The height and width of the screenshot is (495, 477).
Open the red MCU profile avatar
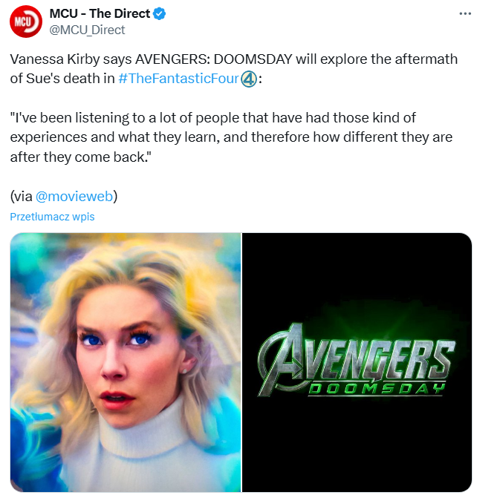pyautogui.click(x=26, y=22)
